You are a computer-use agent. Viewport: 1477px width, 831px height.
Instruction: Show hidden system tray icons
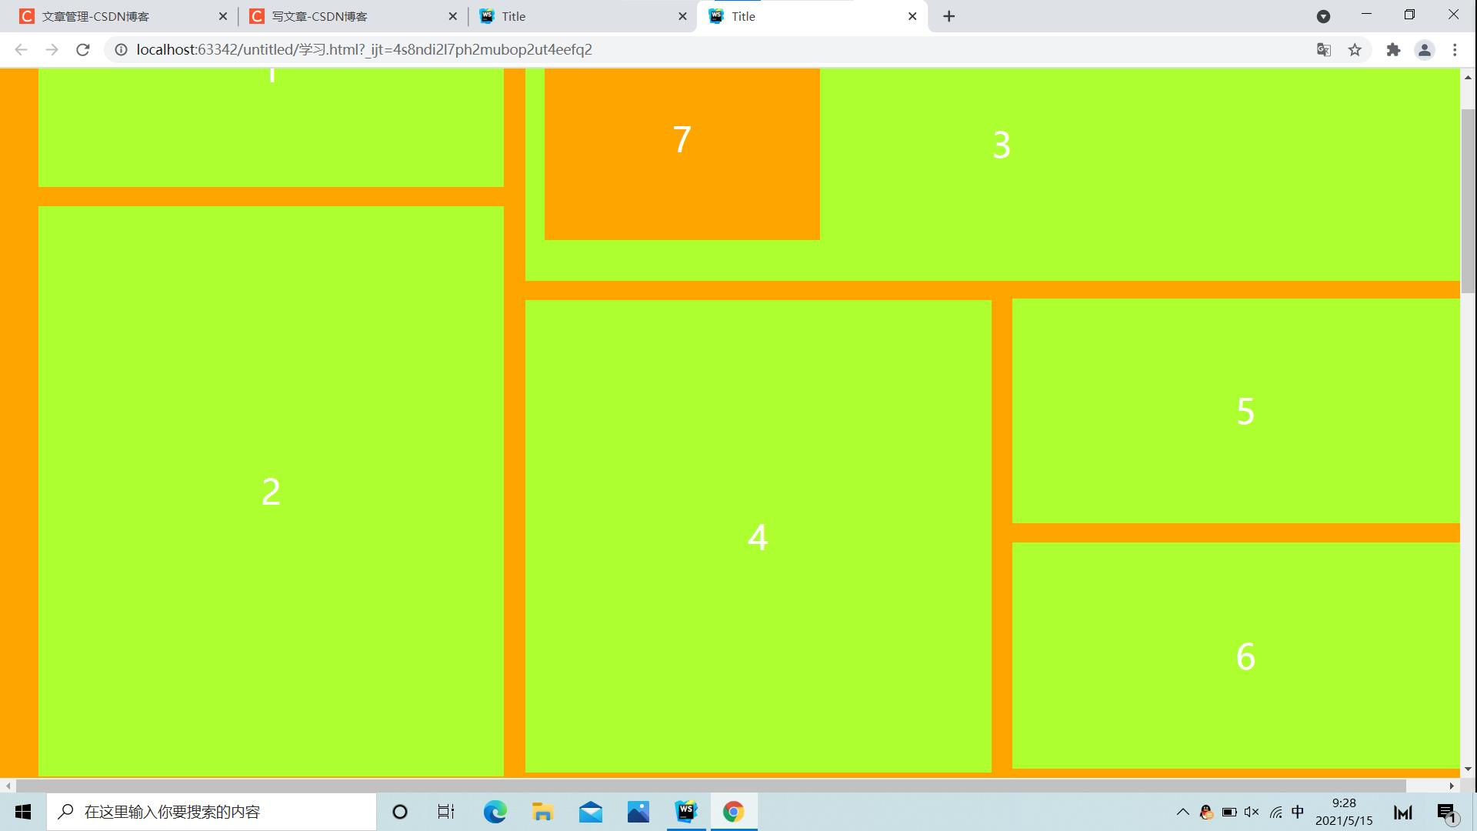pos(1183,812)
